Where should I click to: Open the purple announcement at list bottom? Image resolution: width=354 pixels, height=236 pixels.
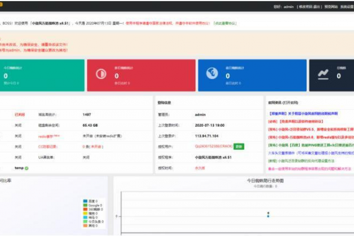click(307, 168)
